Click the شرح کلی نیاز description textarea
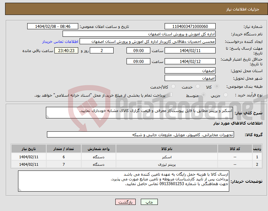The image size is (268, 211). [139, 113]
